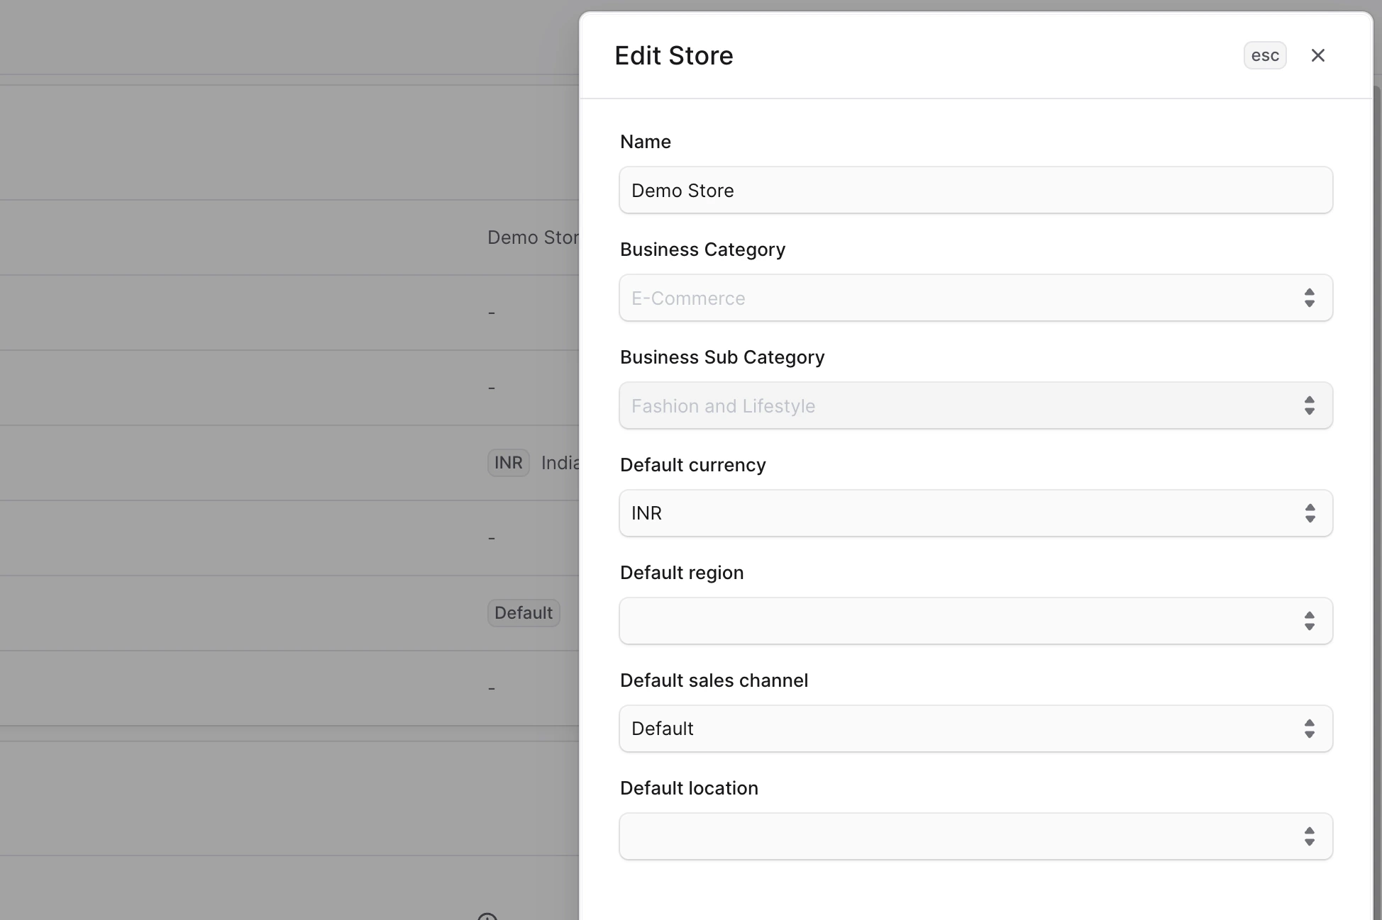
Task: Close the Edit Store dialog with the X icon
Action: (x=1318, y=55)
